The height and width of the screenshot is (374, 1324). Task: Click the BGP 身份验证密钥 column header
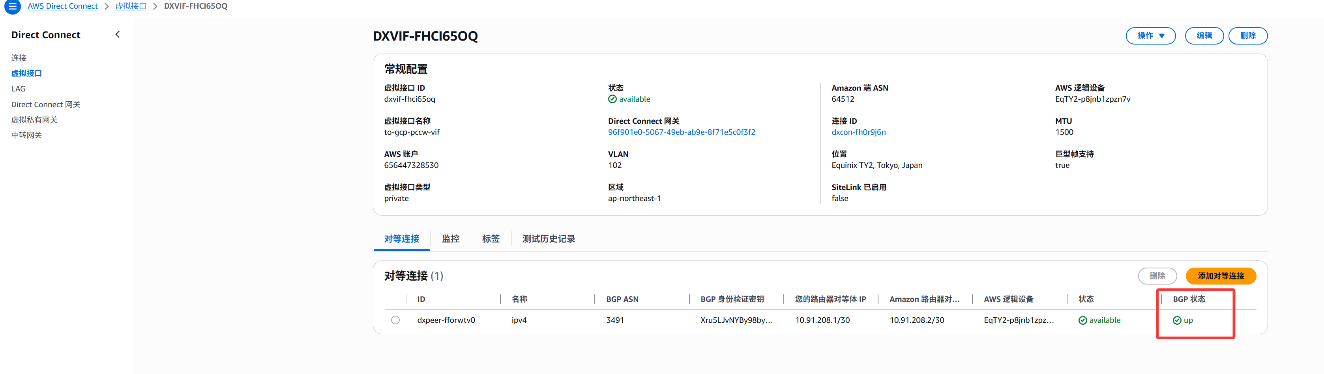(x=732, y=299)
